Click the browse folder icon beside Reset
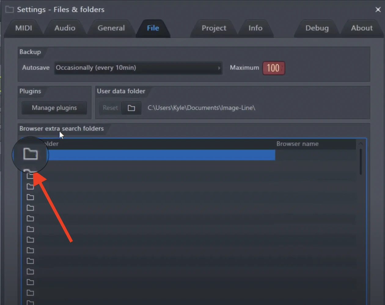This screenshot has height=305, width=385. pyautogui.click(x=131, y=108)
